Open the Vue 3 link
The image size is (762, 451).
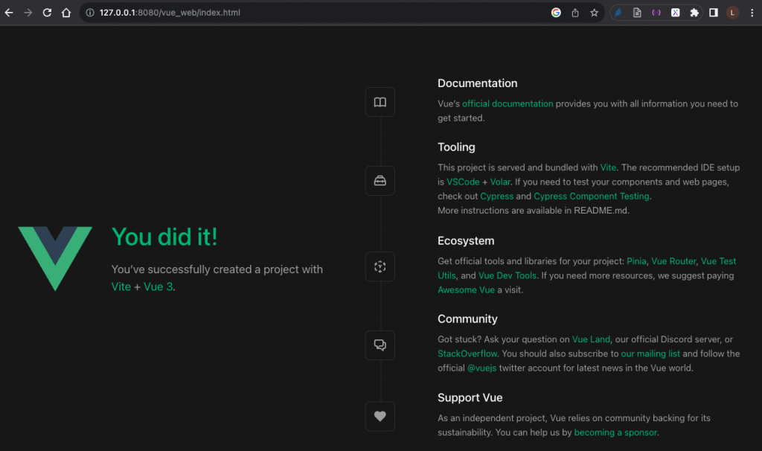158,287
